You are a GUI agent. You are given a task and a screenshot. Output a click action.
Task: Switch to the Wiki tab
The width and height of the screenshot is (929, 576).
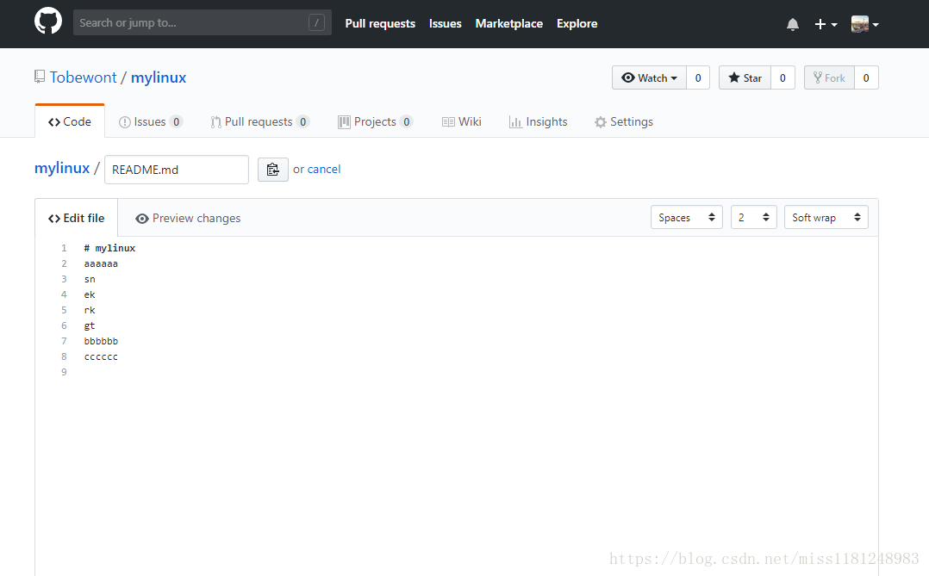(x=462, y=121)
